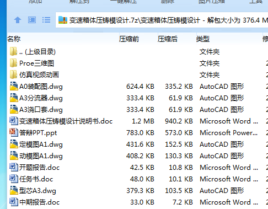
Task: Click the DWG icon of A0装配图.dwg
Action: [14, 86]
